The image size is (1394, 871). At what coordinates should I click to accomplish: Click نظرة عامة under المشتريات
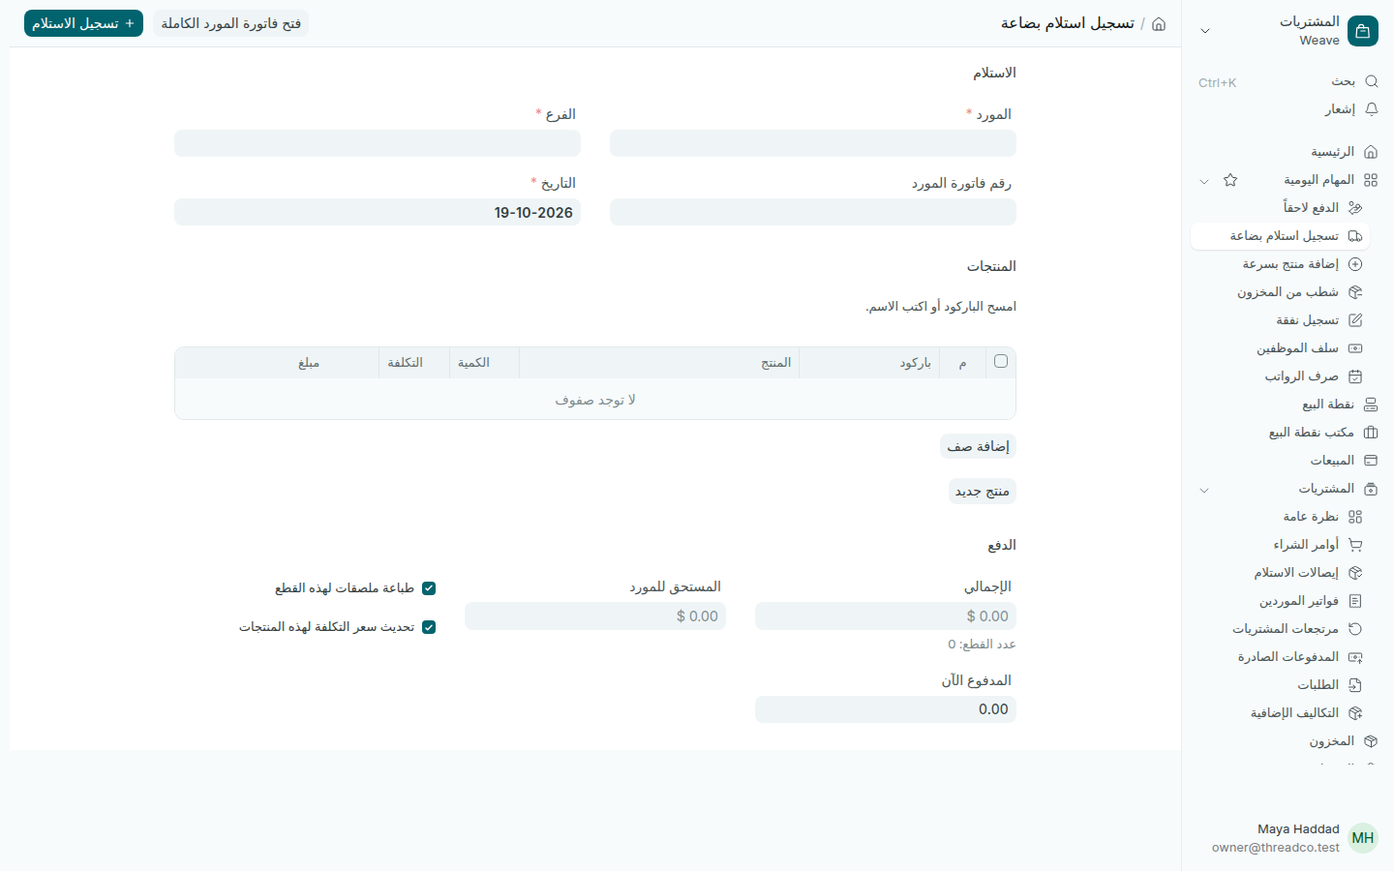click(x=1280, y=517)
